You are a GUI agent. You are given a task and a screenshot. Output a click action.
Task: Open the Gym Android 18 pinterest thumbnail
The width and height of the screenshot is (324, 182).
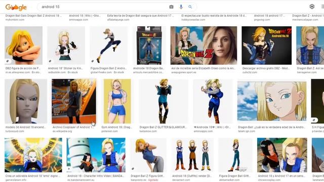[117, 101]
